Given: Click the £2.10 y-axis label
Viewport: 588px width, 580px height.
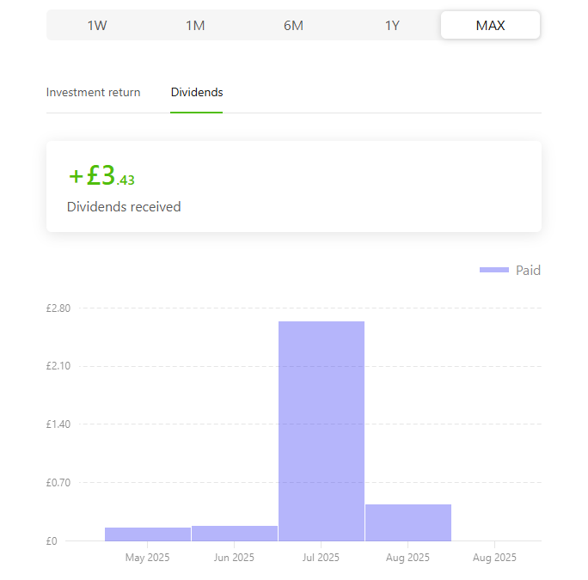Looking at the screenshot, I should 58,366.
